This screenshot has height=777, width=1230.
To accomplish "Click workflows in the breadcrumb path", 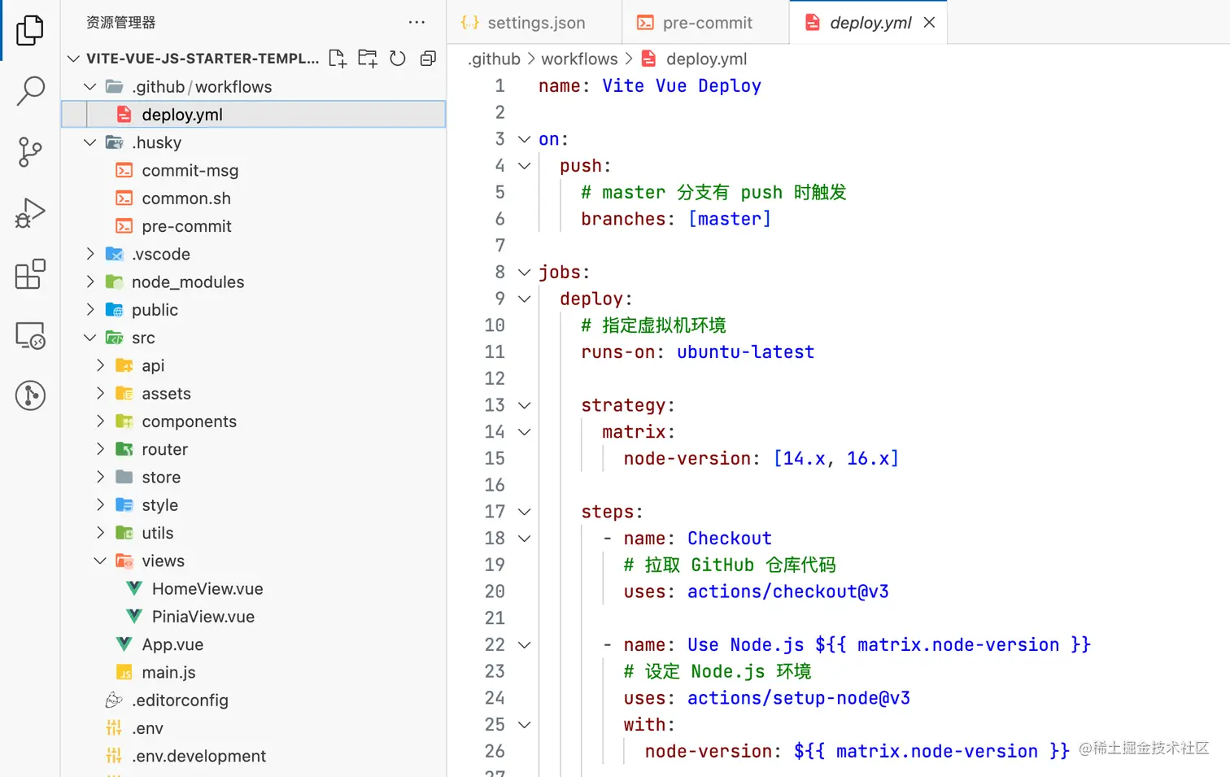I will click(579, 59).
